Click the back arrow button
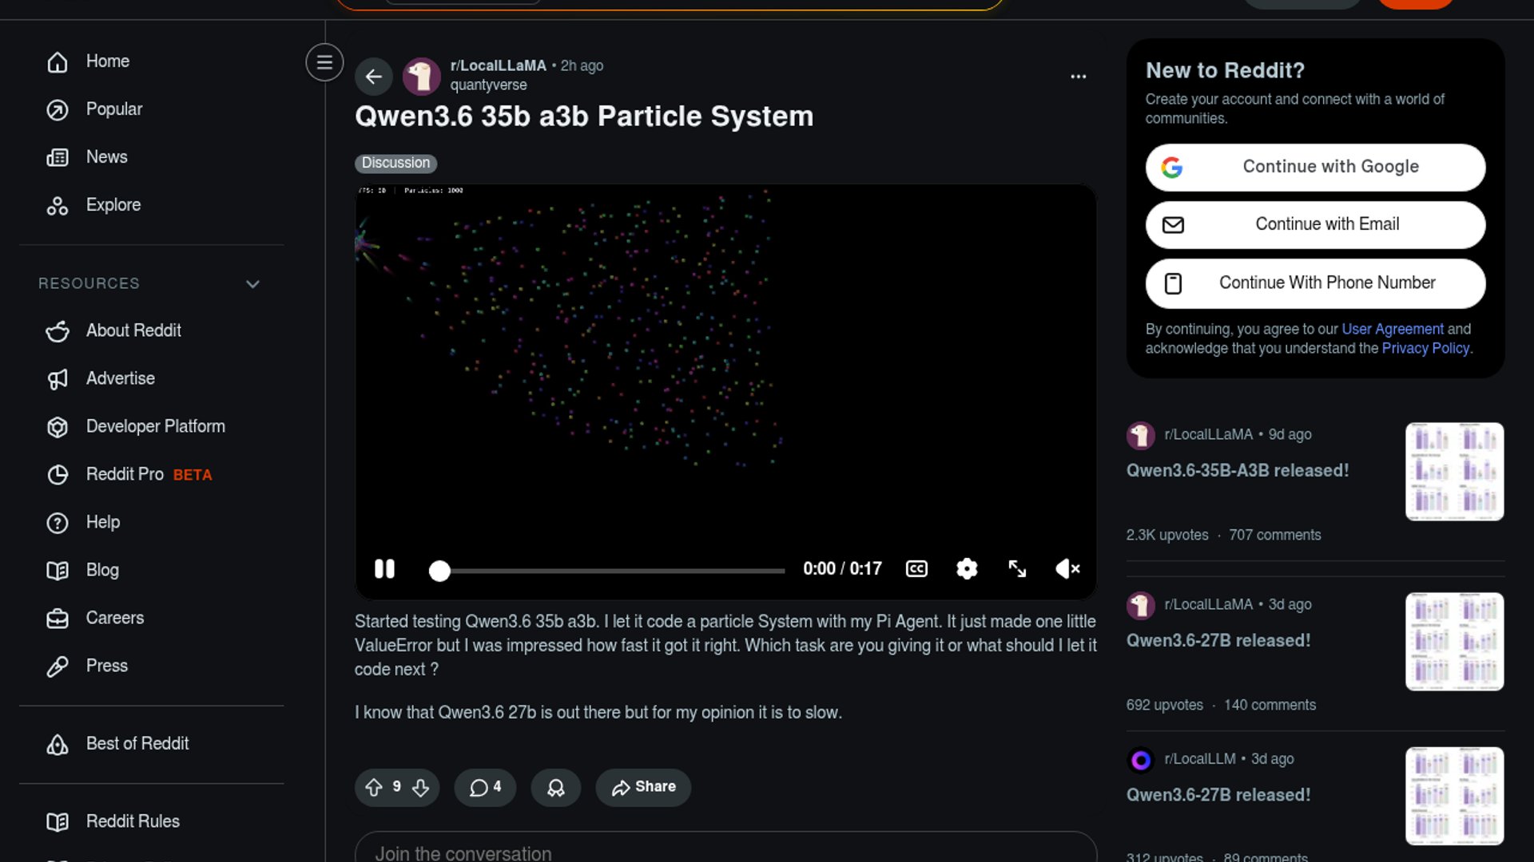Viewport: 1534px width, 862px height. 373,77
